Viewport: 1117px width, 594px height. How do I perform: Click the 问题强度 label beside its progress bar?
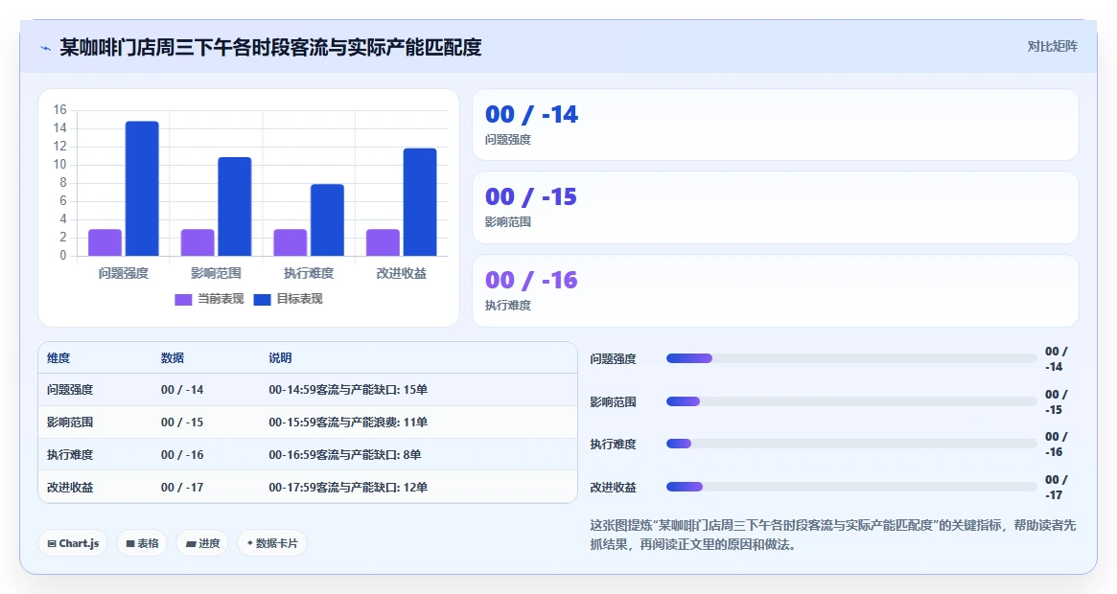[613, 359]
